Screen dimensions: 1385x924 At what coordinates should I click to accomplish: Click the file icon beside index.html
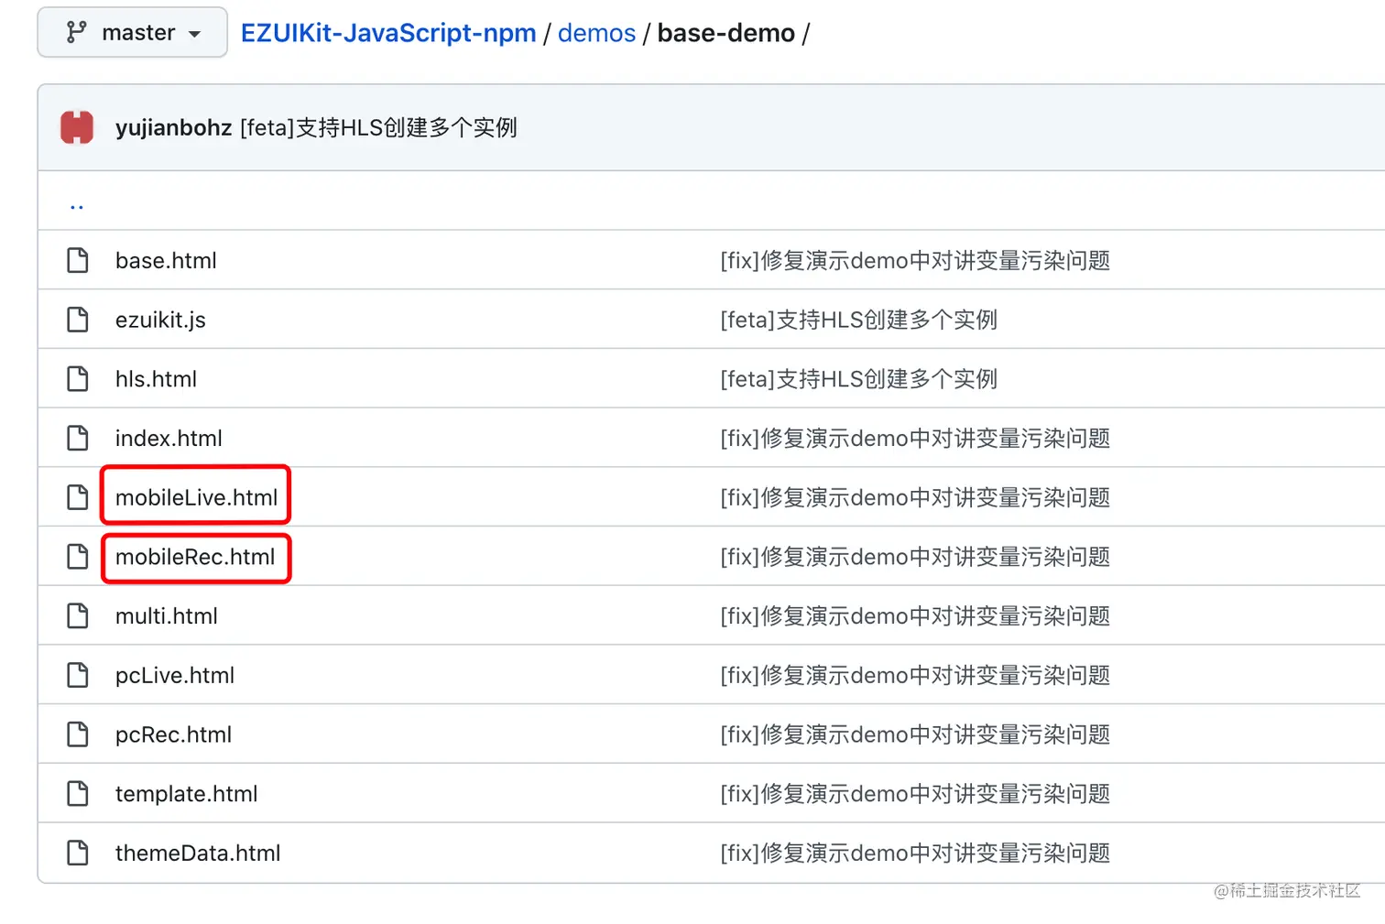click(x=77, y=438)
